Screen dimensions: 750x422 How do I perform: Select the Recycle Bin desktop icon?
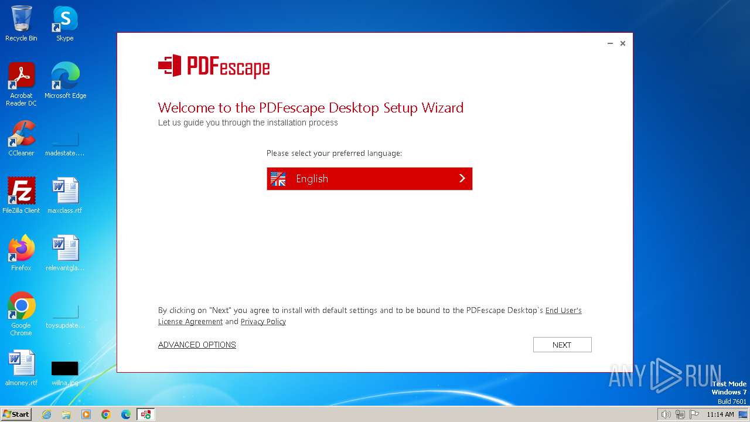(21, 23)
